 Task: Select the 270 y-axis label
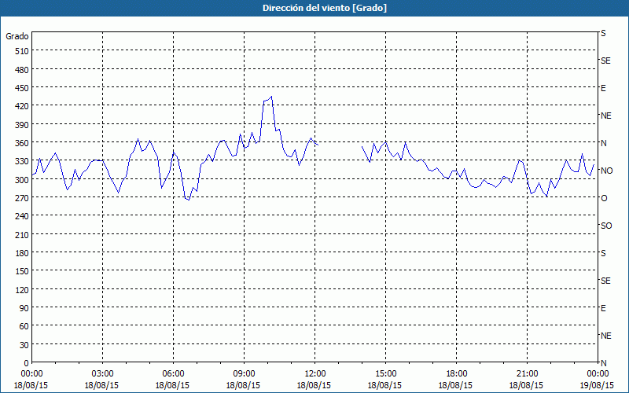coord(22,198)
